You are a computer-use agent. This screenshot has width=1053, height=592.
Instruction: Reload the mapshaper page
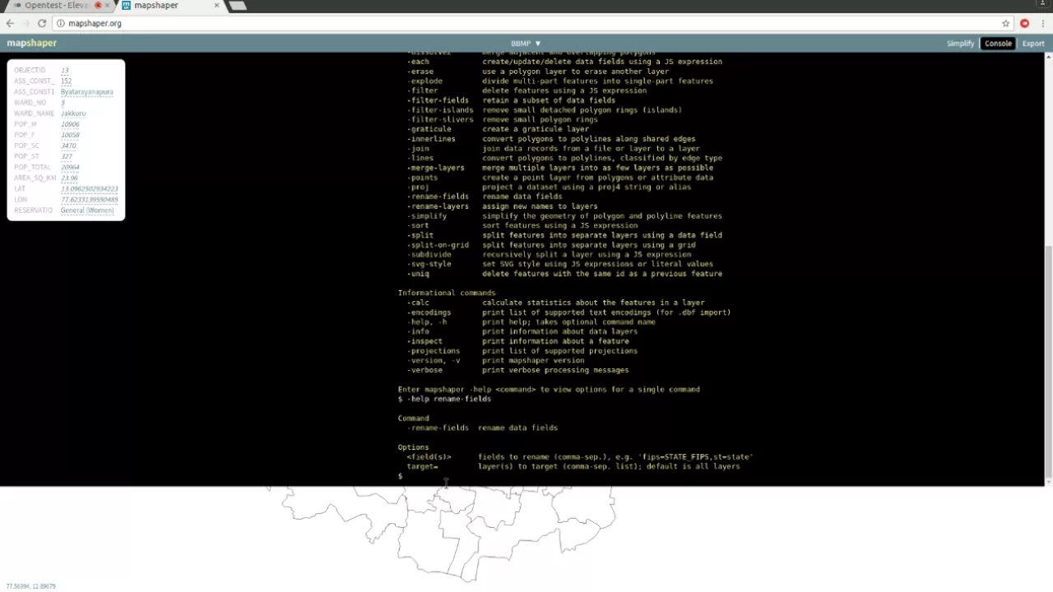click(42, 23)
